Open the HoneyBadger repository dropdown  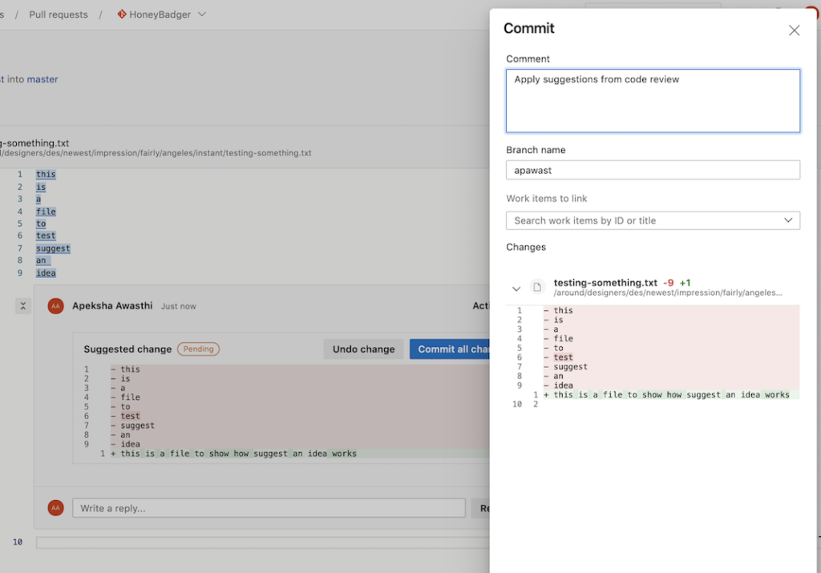tap(201, 14)
